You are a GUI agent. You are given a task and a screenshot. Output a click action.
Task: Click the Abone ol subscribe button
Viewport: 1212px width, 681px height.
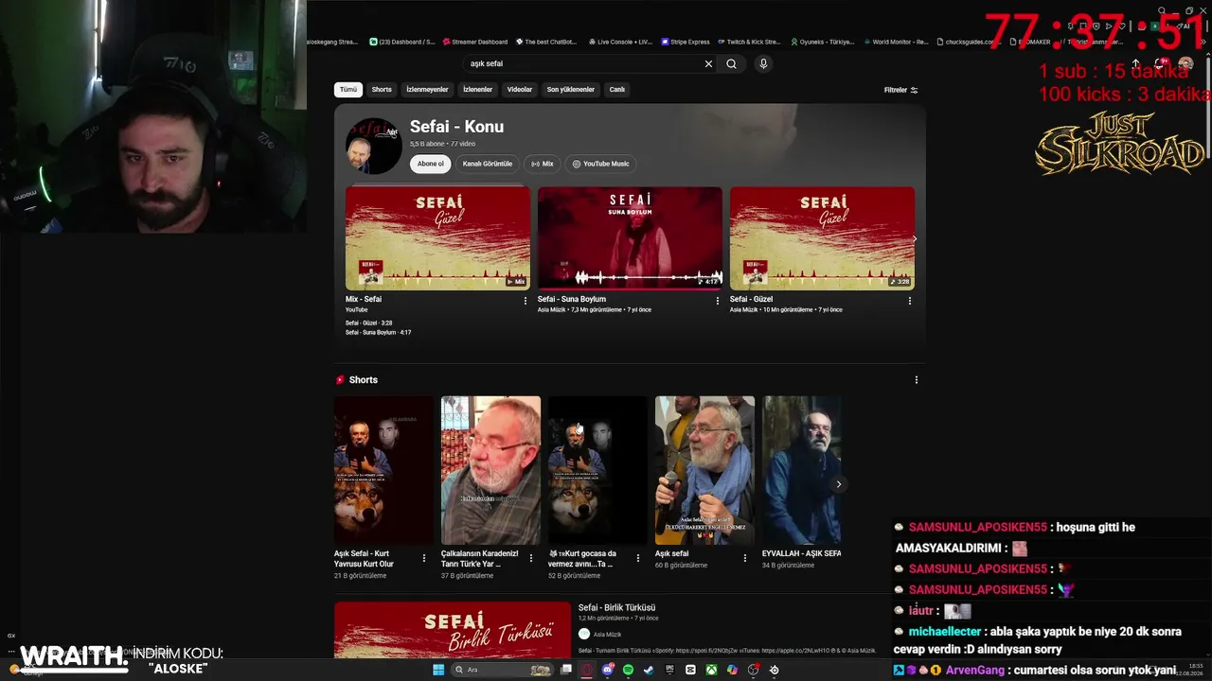click(431, 164)
